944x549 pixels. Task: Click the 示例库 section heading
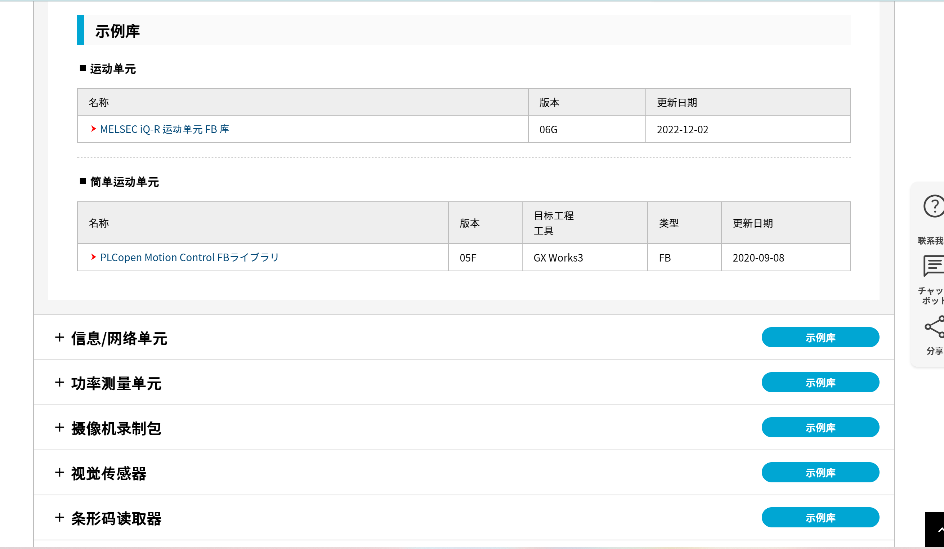pyautogui.click(x=117, y=31)
